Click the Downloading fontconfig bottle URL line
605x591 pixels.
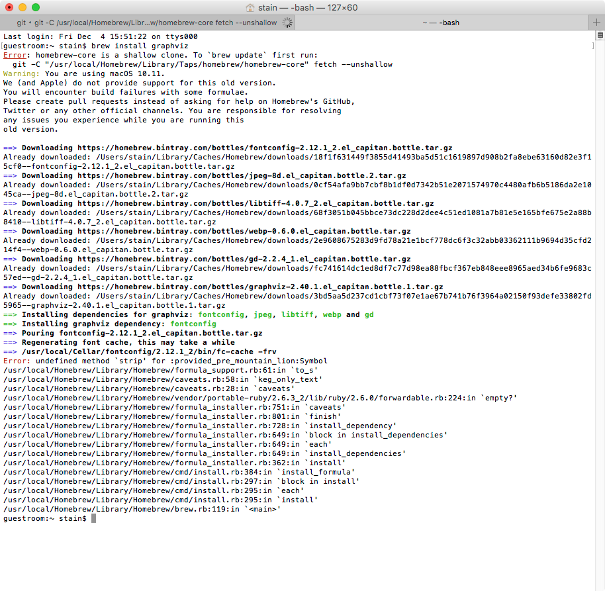[x=228, y=148]
